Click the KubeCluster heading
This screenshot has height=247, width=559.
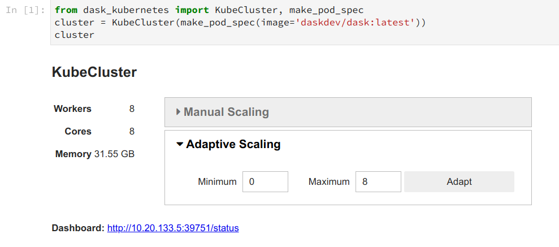pyautogui.click(x=94, y=72)
